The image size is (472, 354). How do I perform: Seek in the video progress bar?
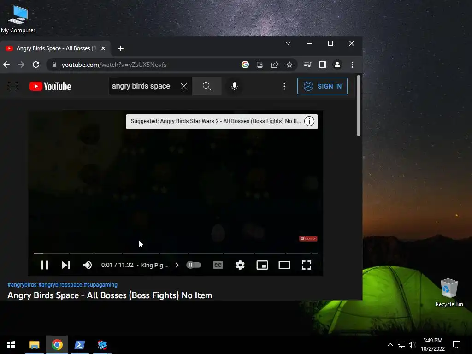176,253
